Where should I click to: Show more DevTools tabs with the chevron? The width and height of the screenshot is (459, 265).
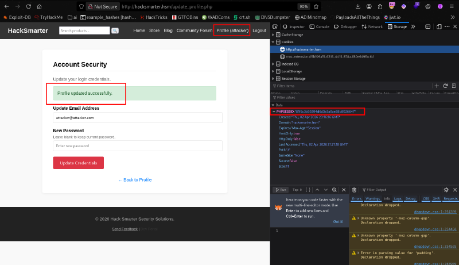click(413, 26)
